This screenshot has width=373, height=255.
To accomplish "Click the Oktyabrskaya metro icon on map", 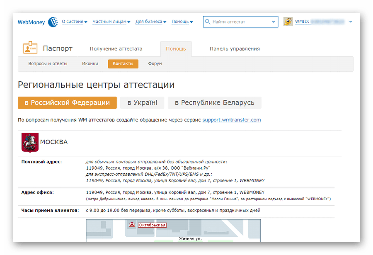I will tap(132, 225).
